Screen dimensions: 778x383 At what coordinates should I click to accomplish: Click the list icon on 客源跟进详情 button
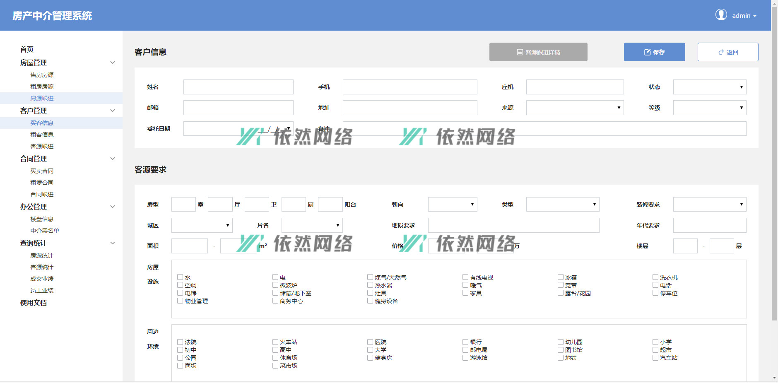(520, 52)
